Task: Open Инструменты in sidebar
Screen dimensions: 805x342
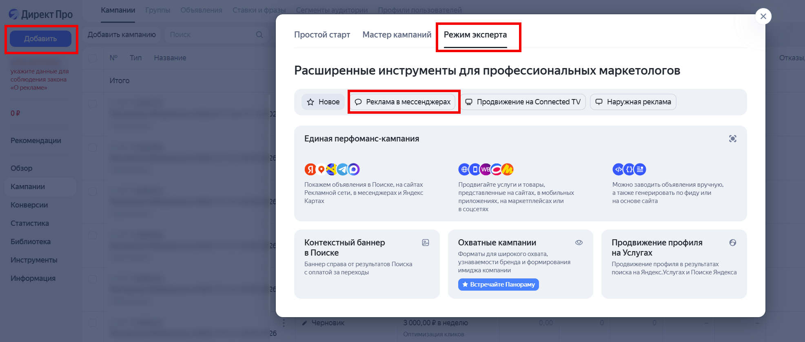Action: tap(34, 260)
